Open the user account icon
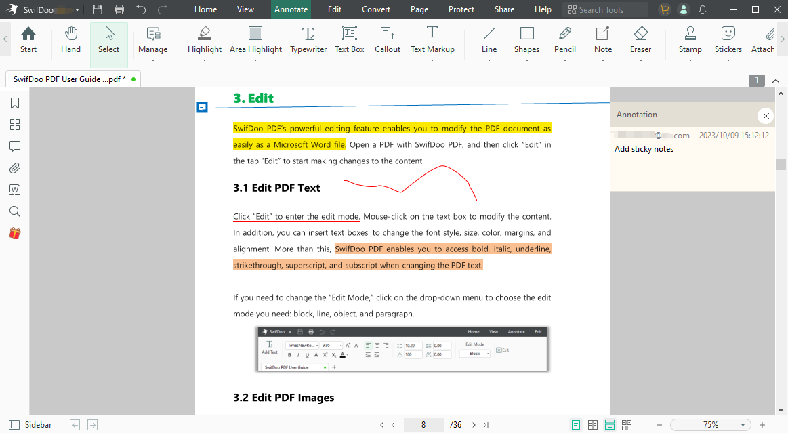Screen dimensions: 788x433 point(684,9)
